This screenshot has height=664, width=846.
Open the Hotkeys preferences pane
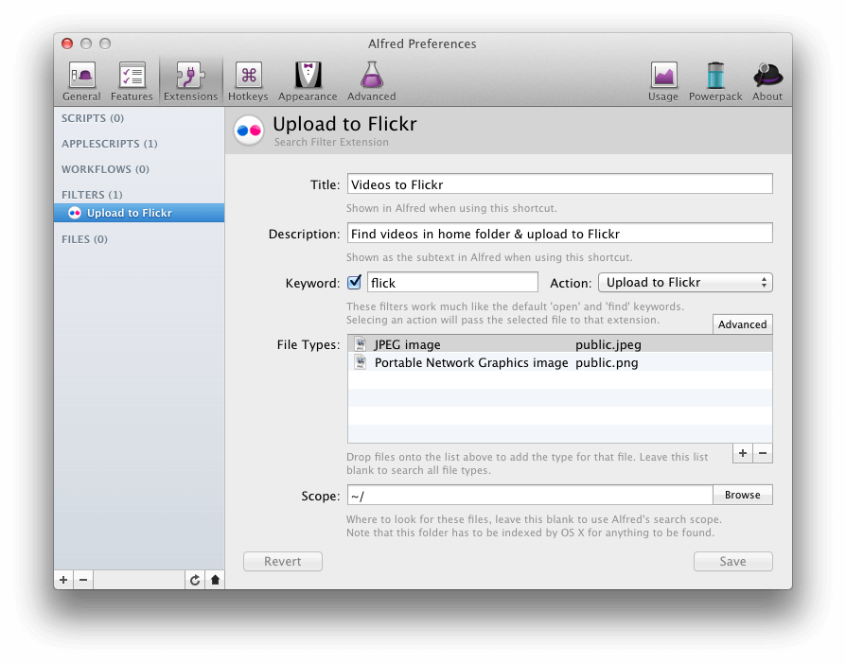point(248,79)
